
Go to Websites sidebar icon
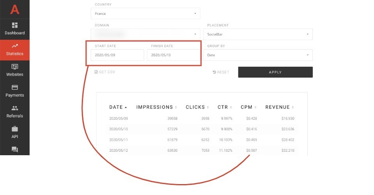click(x=15, y=66)
